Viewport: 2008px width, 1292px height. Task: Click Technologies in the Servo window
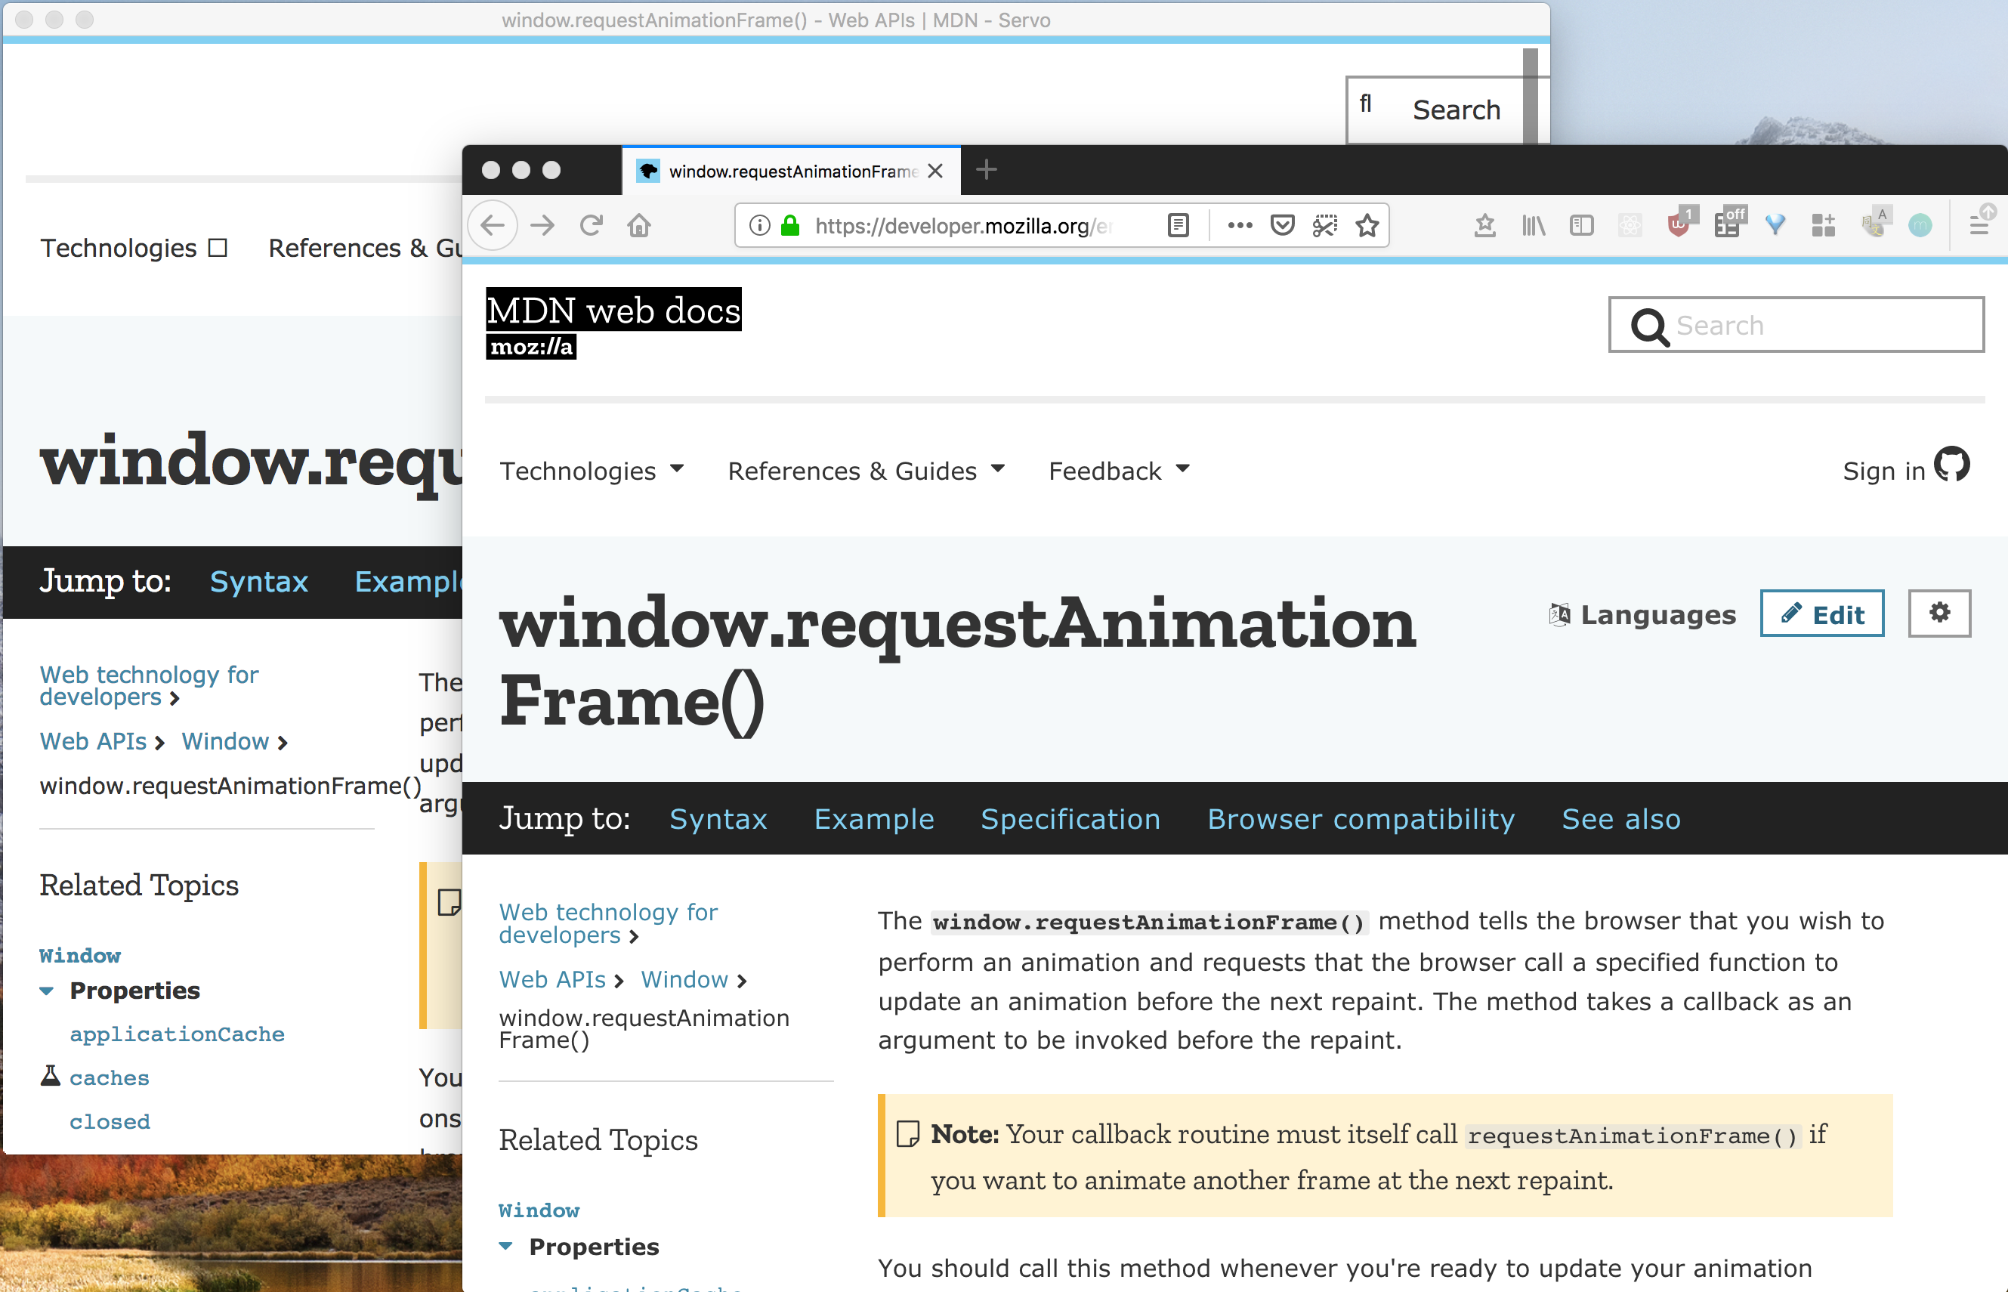click(x=134, y=249)
